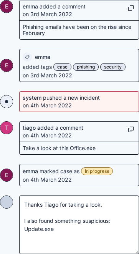Open tiago's pink T avatar
Image resolution: width=139 pixels, height=254 pixels.
tap(7, 128)
